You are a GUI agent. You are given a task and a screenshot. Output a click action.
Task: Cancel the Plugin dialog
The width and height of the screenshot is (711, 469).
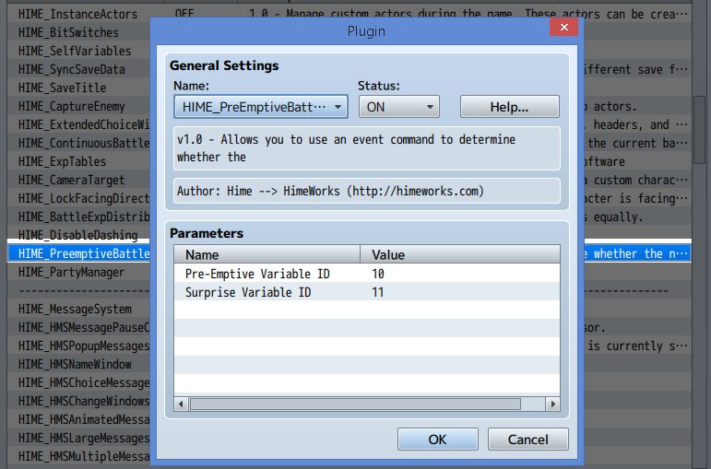coord(527,440)
